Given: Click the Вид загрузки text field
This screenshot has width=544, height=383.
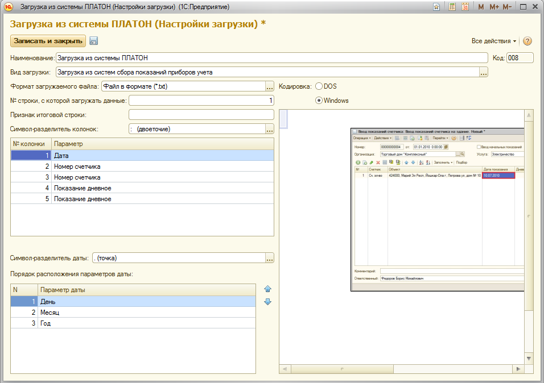Looking at the screenshot, I should (267, 72).
